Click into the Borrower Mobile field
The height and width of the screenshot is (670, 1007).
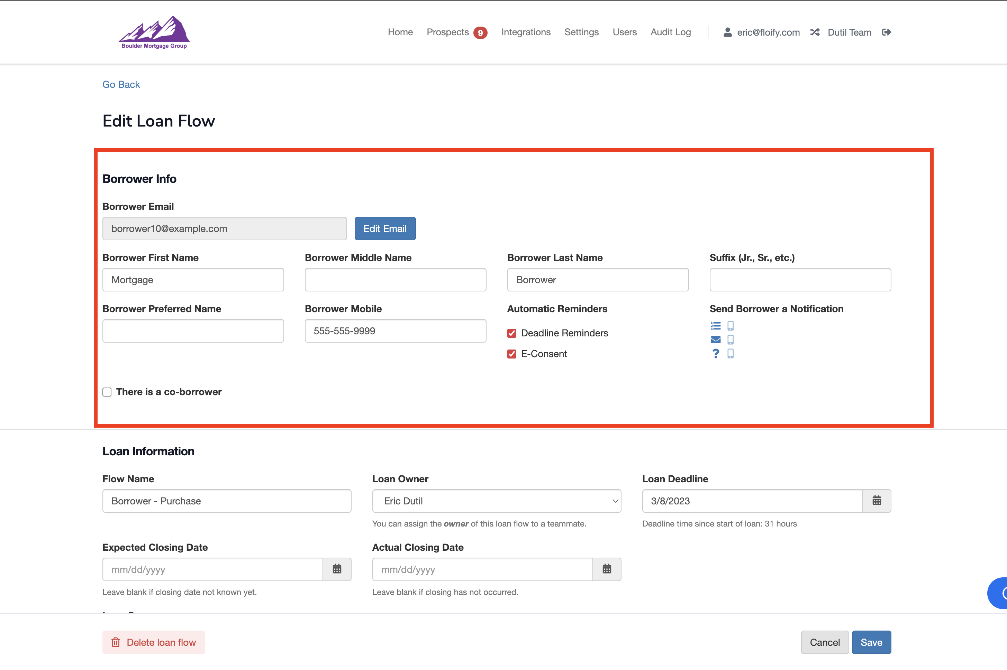point(395,331)
